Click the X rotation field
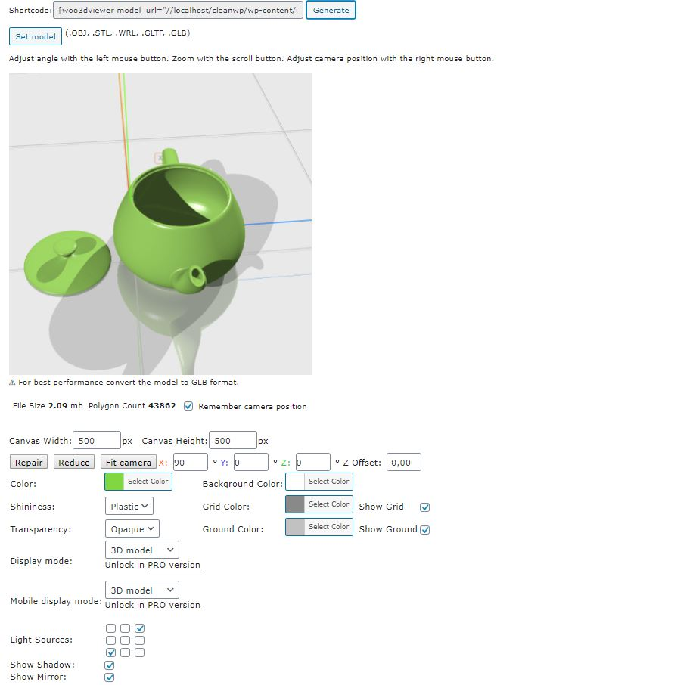The width and height of the screenshot is (693, 685). click(190, 463)
